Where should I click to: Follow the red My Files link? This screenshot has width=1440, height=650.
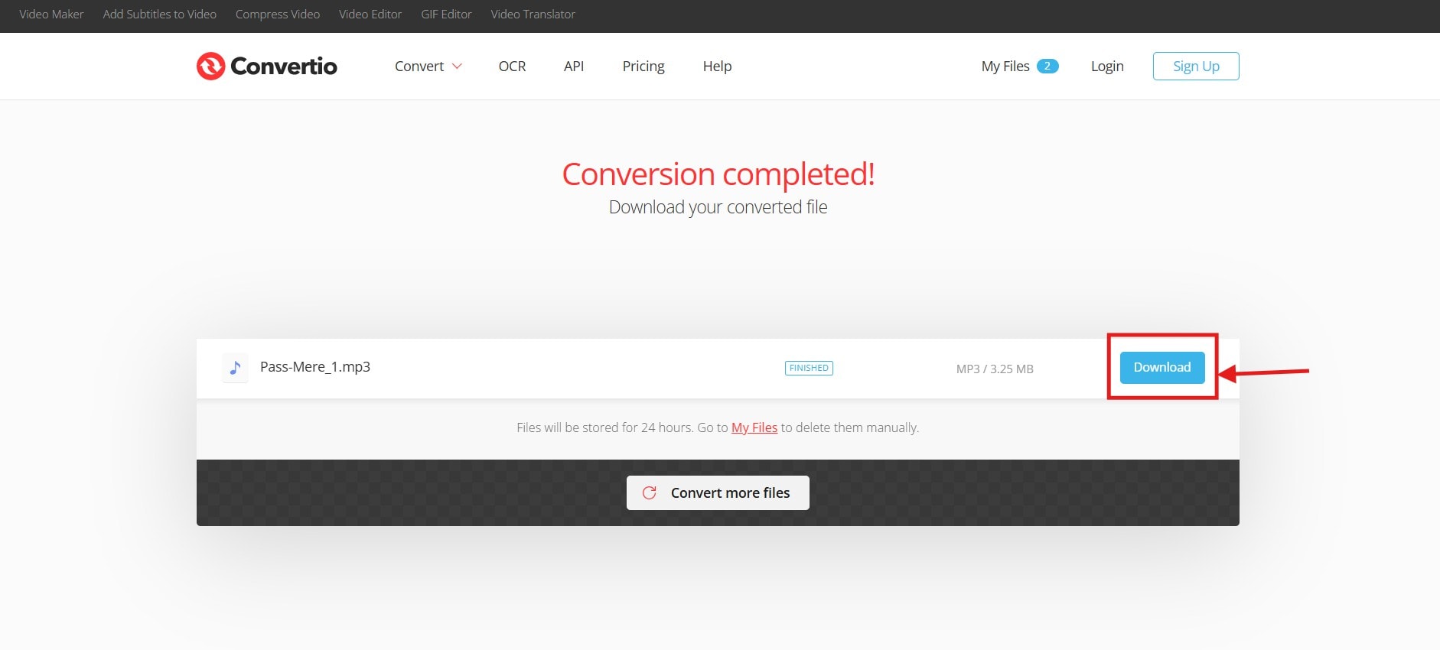[x=754, y=427]
